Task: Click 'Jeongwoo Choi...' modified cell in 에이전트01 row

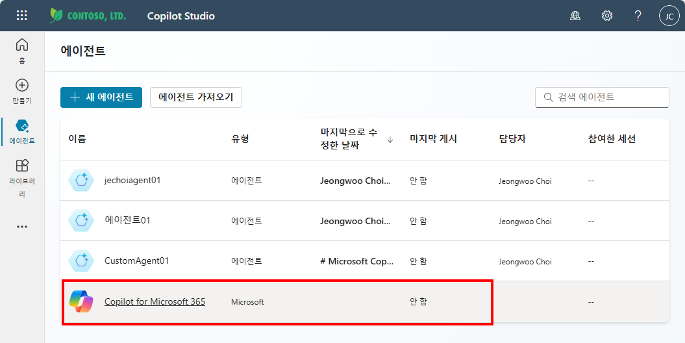Action: click(x=355, y=221)
